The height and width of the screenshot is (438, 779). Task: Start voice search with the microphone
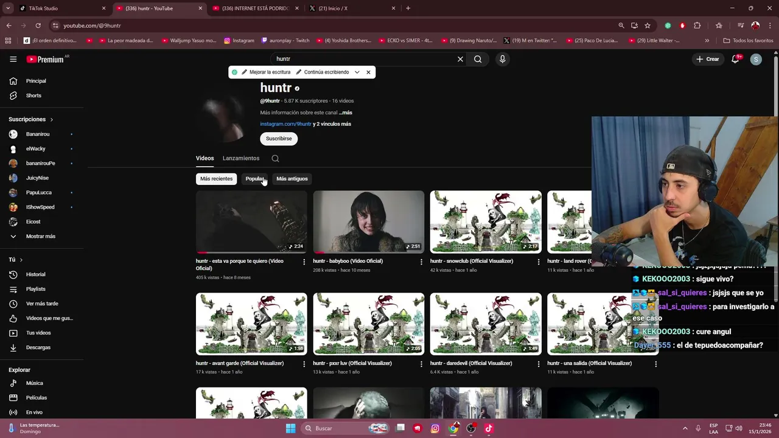[x=502, y=59]
